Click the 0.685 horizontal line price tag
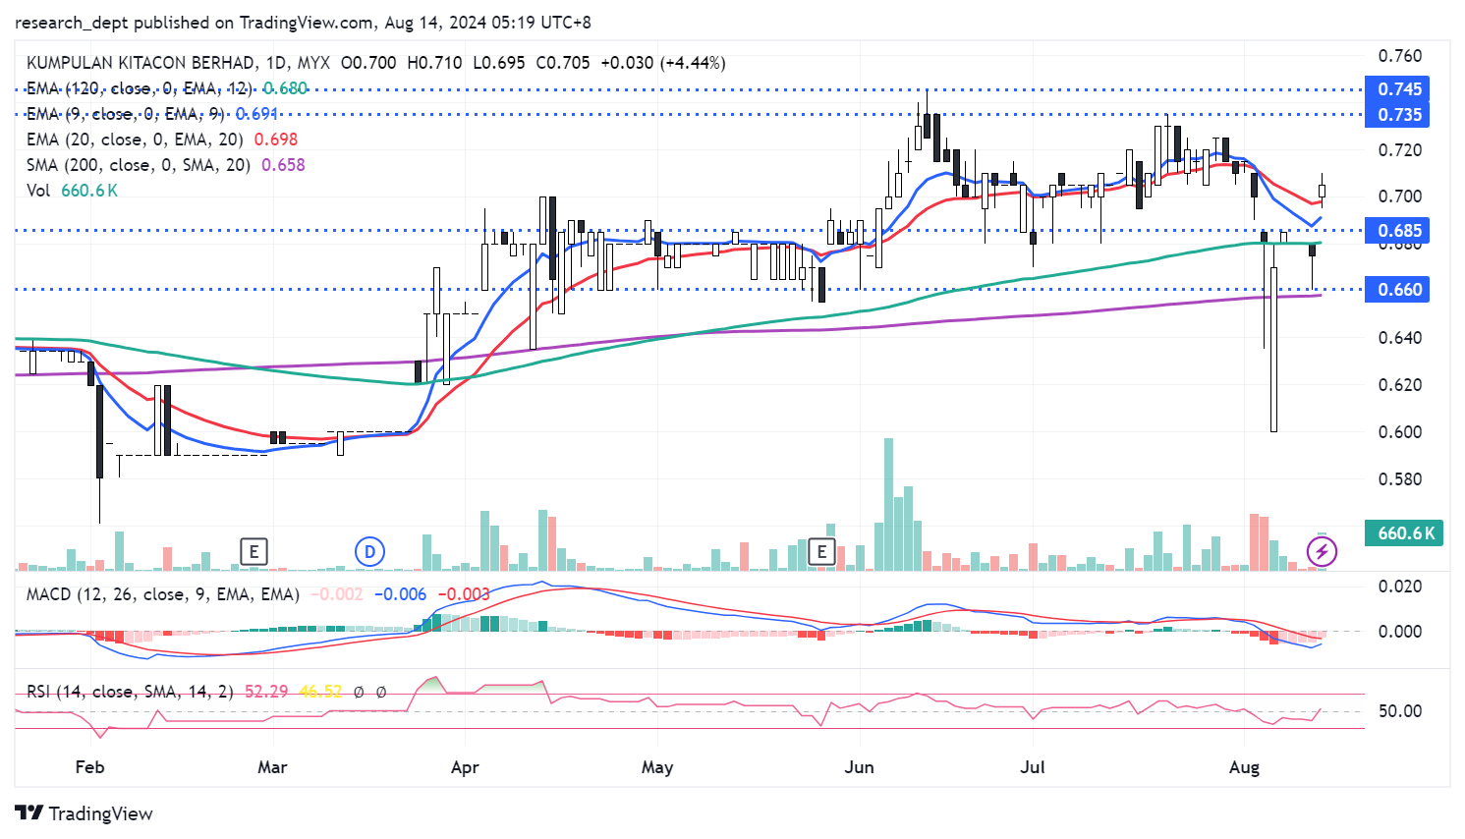 tap(1398, 231)
